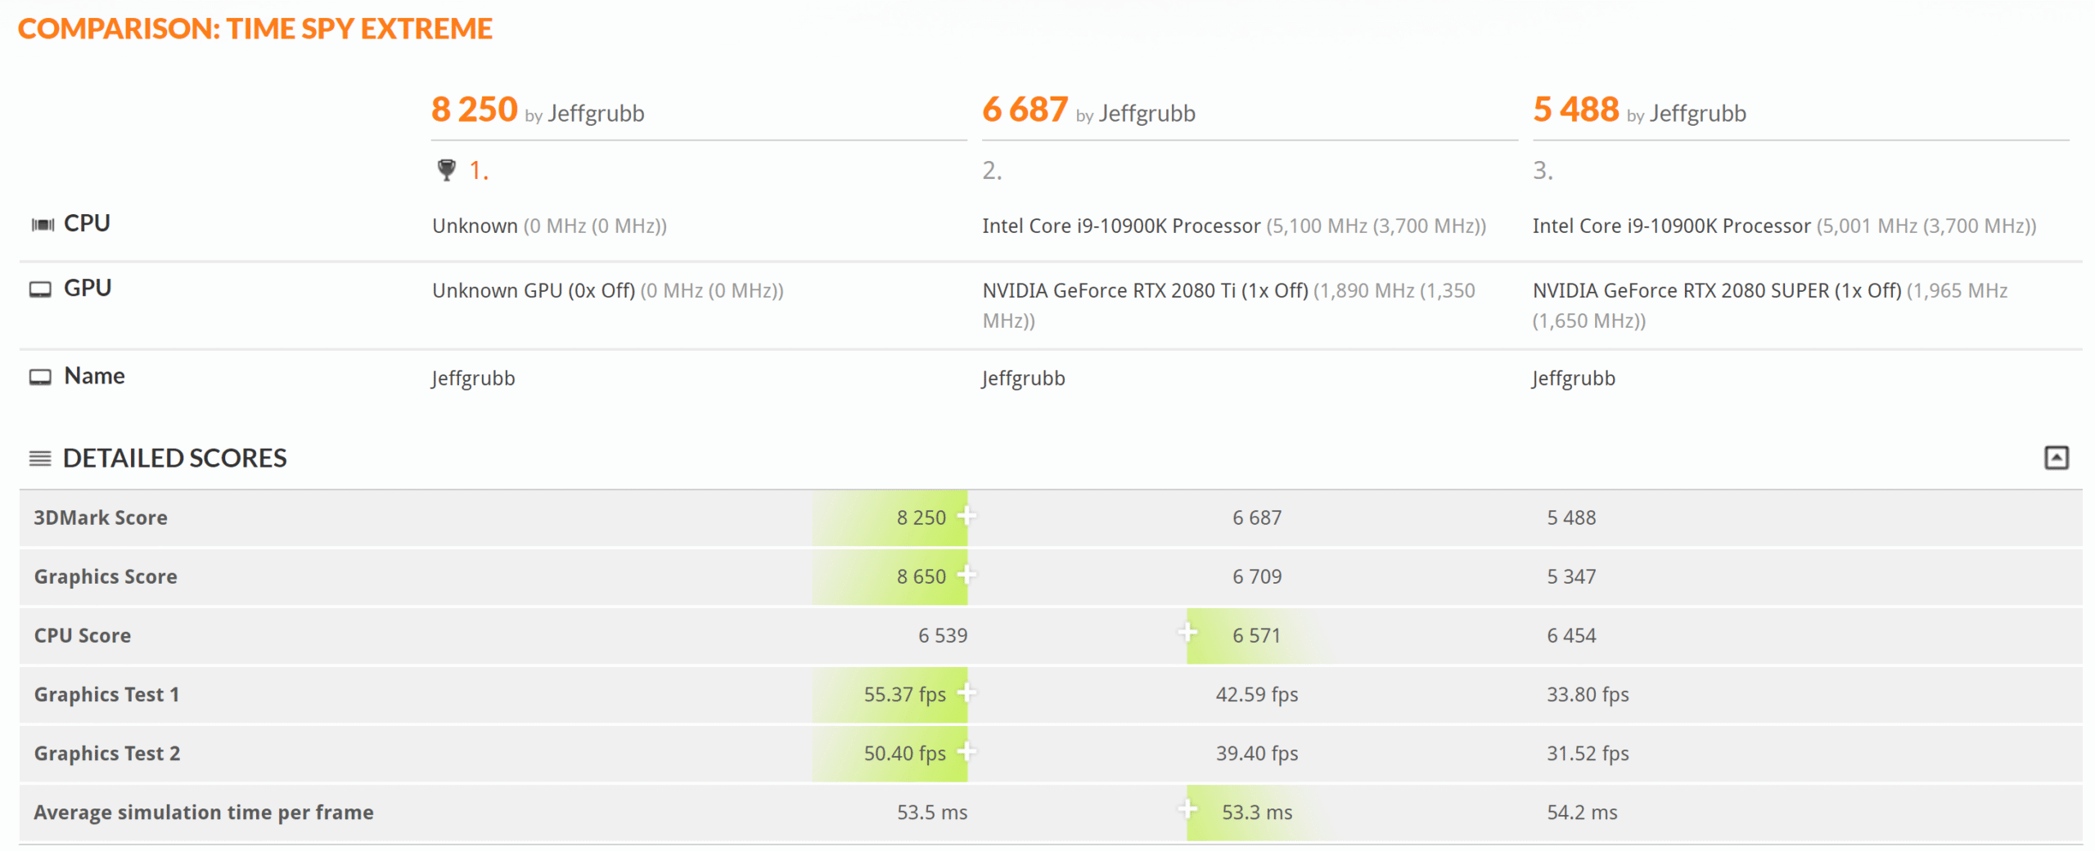Click the GPU monitor icon
The image size is (2095, 851).
(x=40, y=289)
